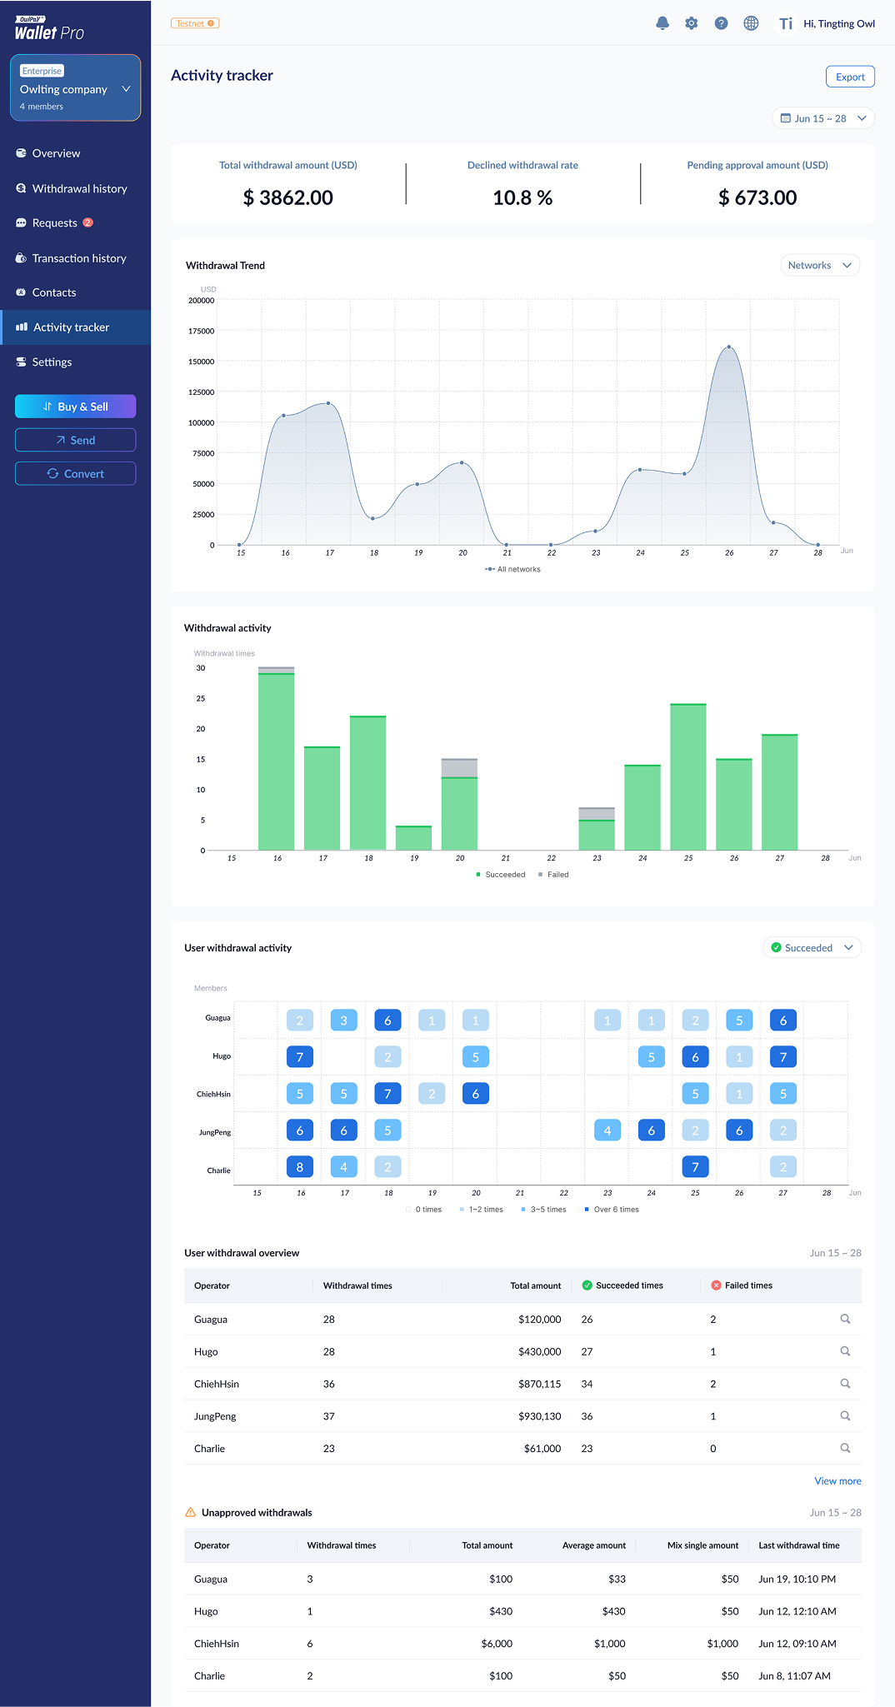Click the help question mark icon

click(721, 23)
